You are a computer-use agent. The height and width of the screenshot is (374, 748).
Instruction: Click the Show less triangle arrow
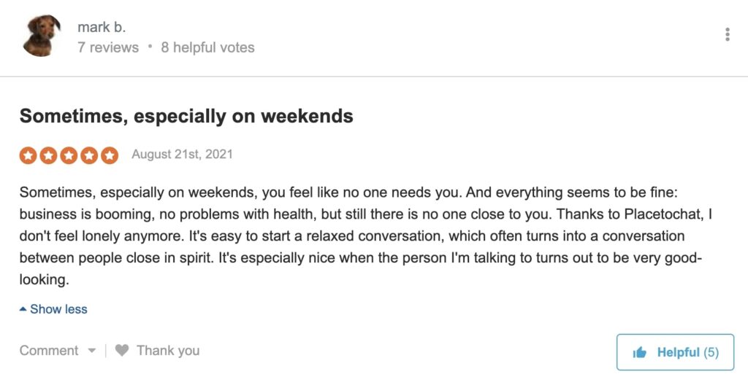[x=23, y=309]
